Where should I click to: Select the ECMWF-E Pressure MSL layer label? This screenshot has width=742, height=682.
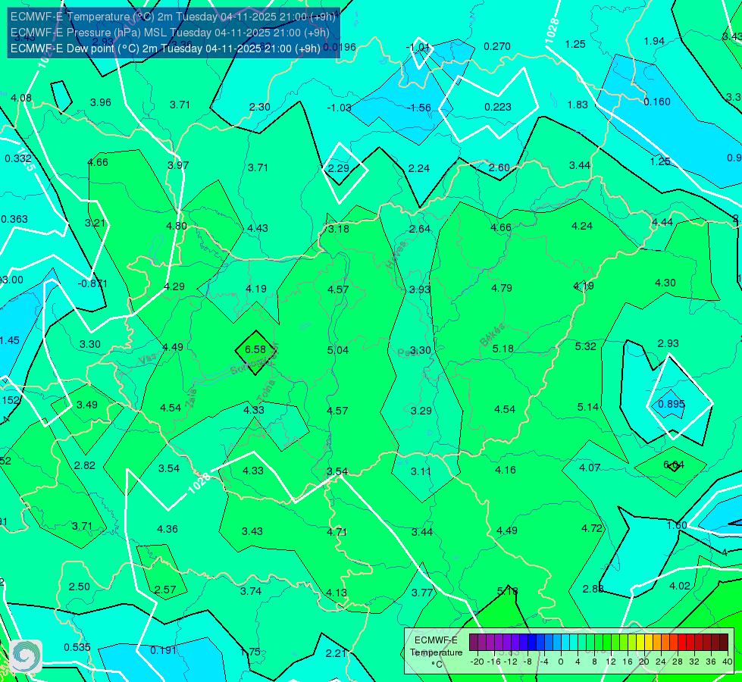[x=170, y=33]
